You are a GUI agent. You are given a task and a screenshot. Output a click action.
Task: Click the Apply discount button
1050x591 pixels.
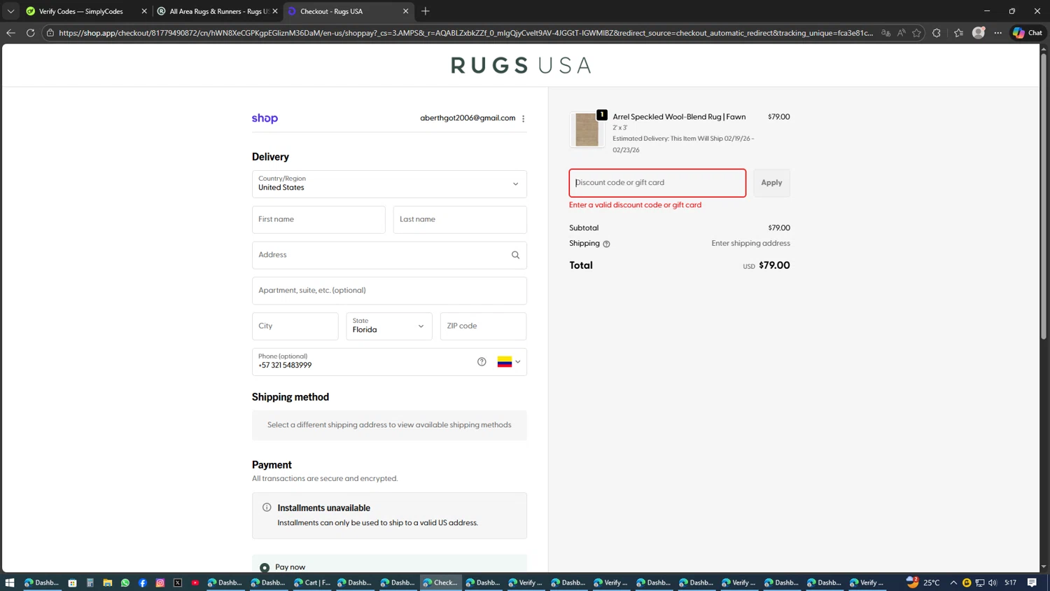click(x=771, y=183)
